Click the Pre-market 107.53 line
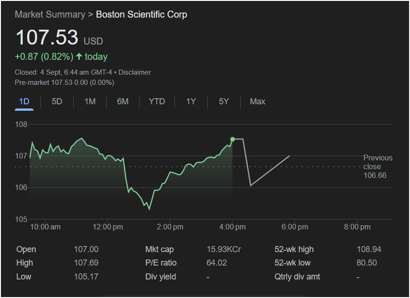Image resolution: width=410 pixels, height=298 pixels. [64, 82]
